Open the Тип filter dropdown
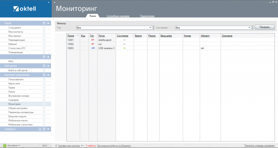The height and width of the screenshot is (148, 278). 150,27
